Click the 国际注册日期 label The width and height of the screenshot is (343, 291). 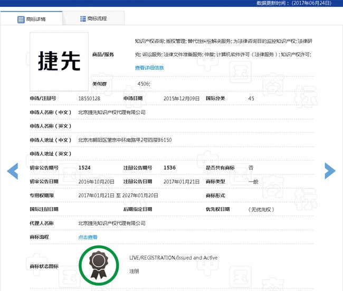click(44, 210)
